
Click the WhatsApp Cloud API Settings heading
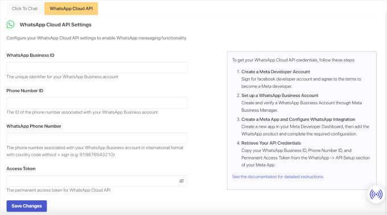tap(56, 24)
